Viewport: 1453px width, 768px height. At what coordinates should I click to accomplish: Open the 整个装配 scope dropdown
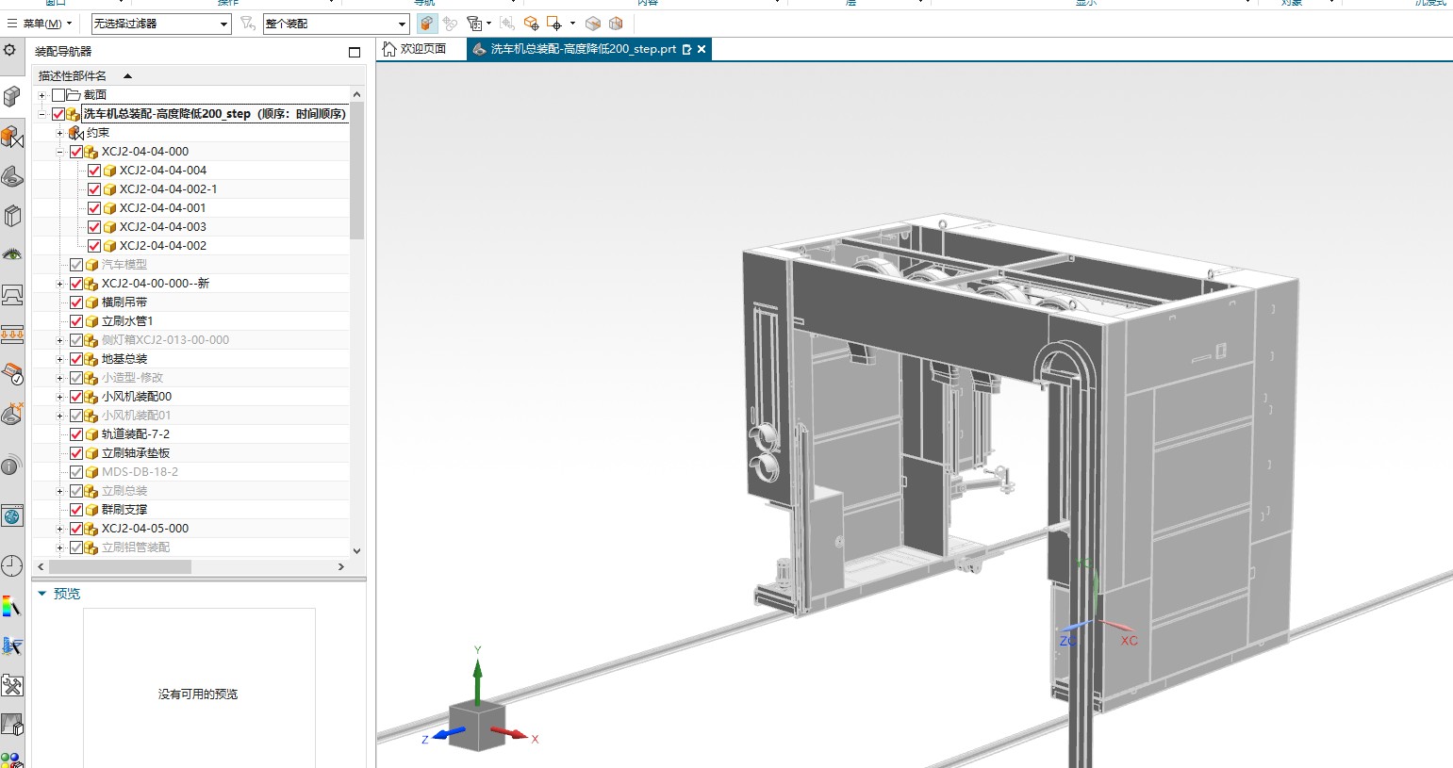tap(337, 24)
